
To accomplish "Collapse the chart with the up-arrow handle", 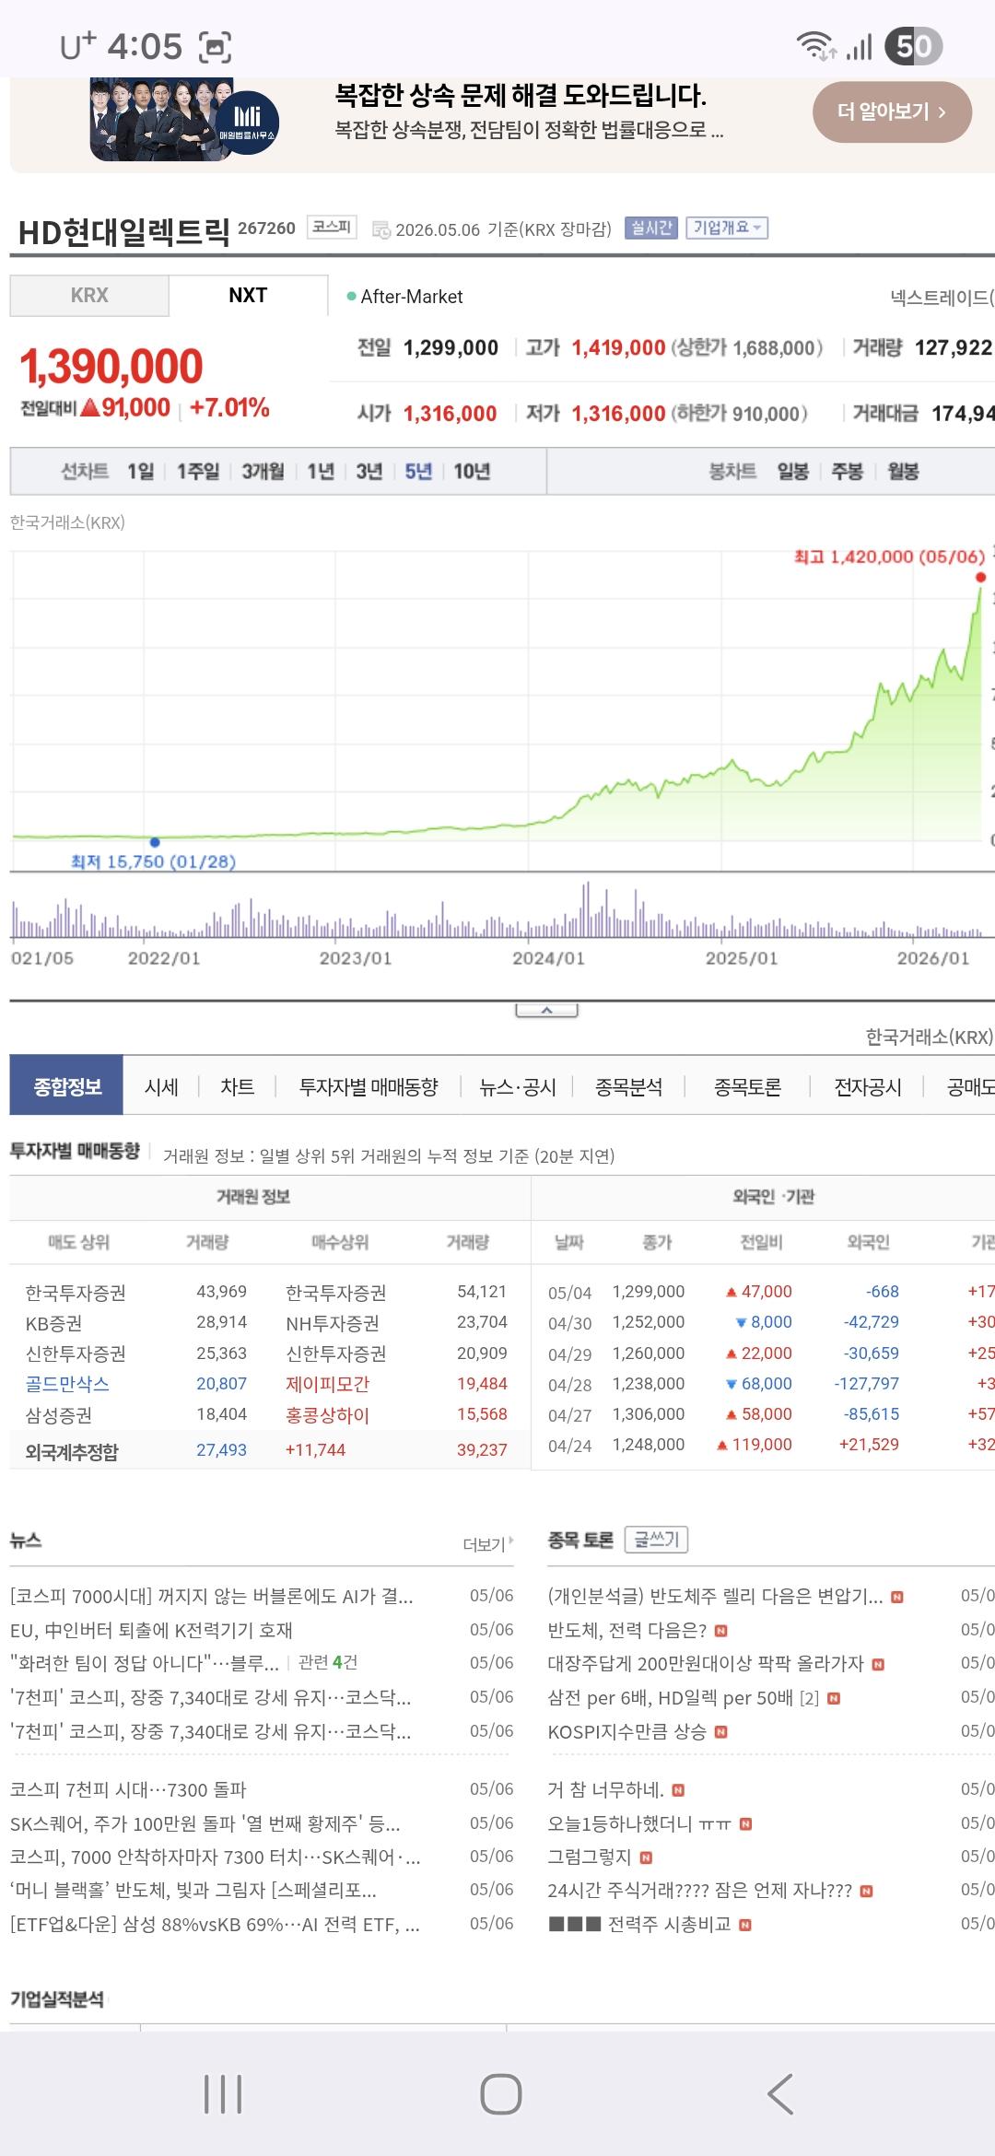I will pyautogui.click(x=546, y=1011).
